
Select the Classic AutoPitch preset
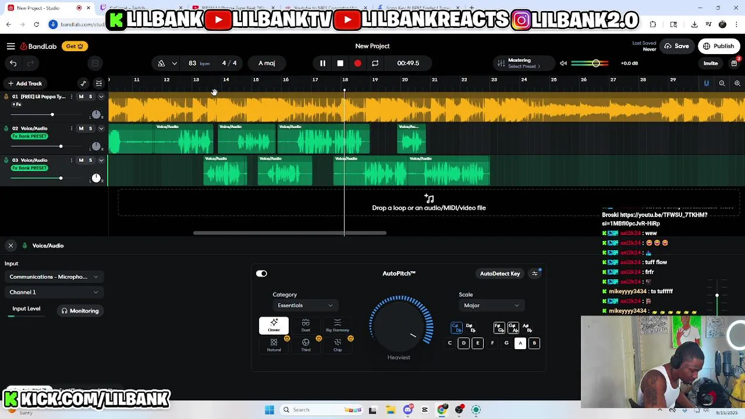[274, 325]
